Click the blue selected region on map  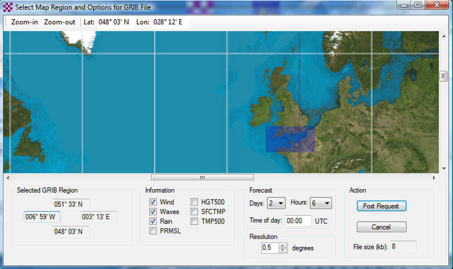(x=290, y=139)
